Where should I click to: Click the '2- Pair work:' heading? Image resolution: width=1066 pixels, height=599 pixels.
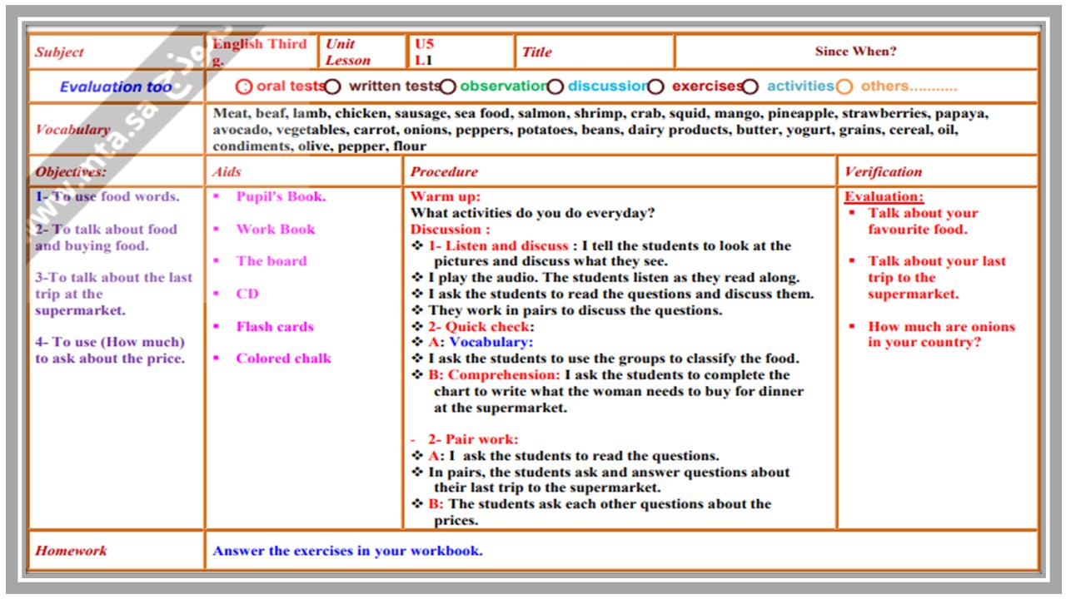(473, 439)
